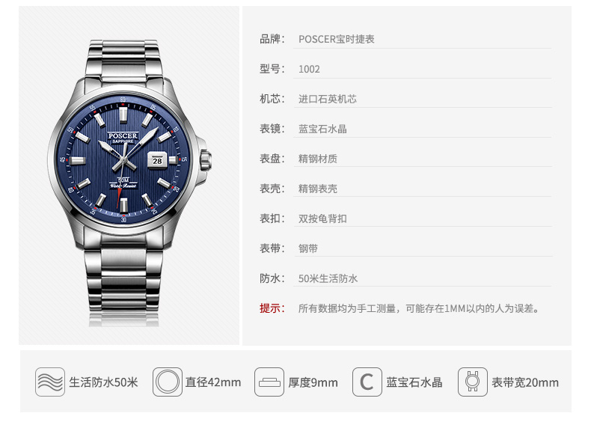Screen dimensions: 591x425
Task: Select the 生活防水50米 label
Action: tap(103, 382)
